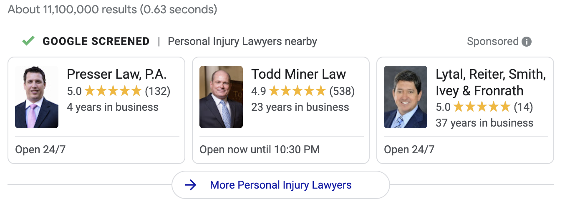
Task: Open the Todd Miner Law listing title
Action: (x=298, y=75)
